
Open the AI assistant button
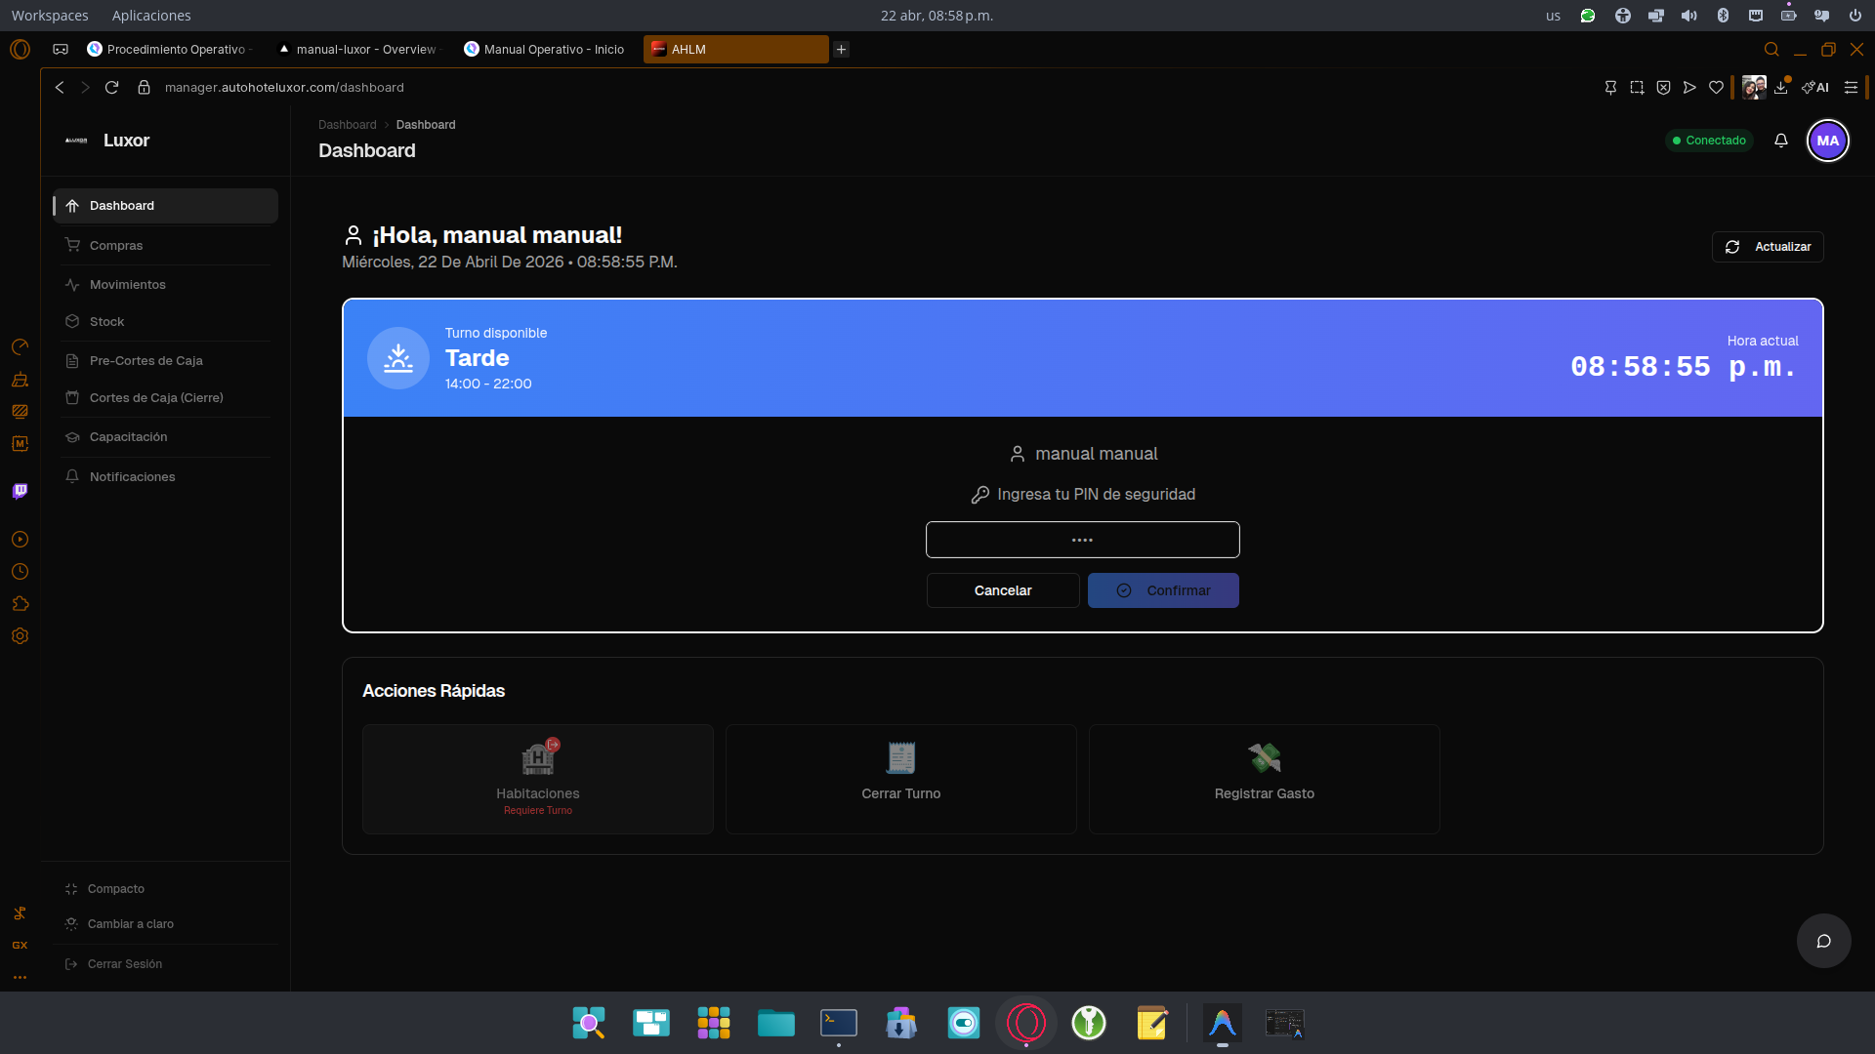1815,87
